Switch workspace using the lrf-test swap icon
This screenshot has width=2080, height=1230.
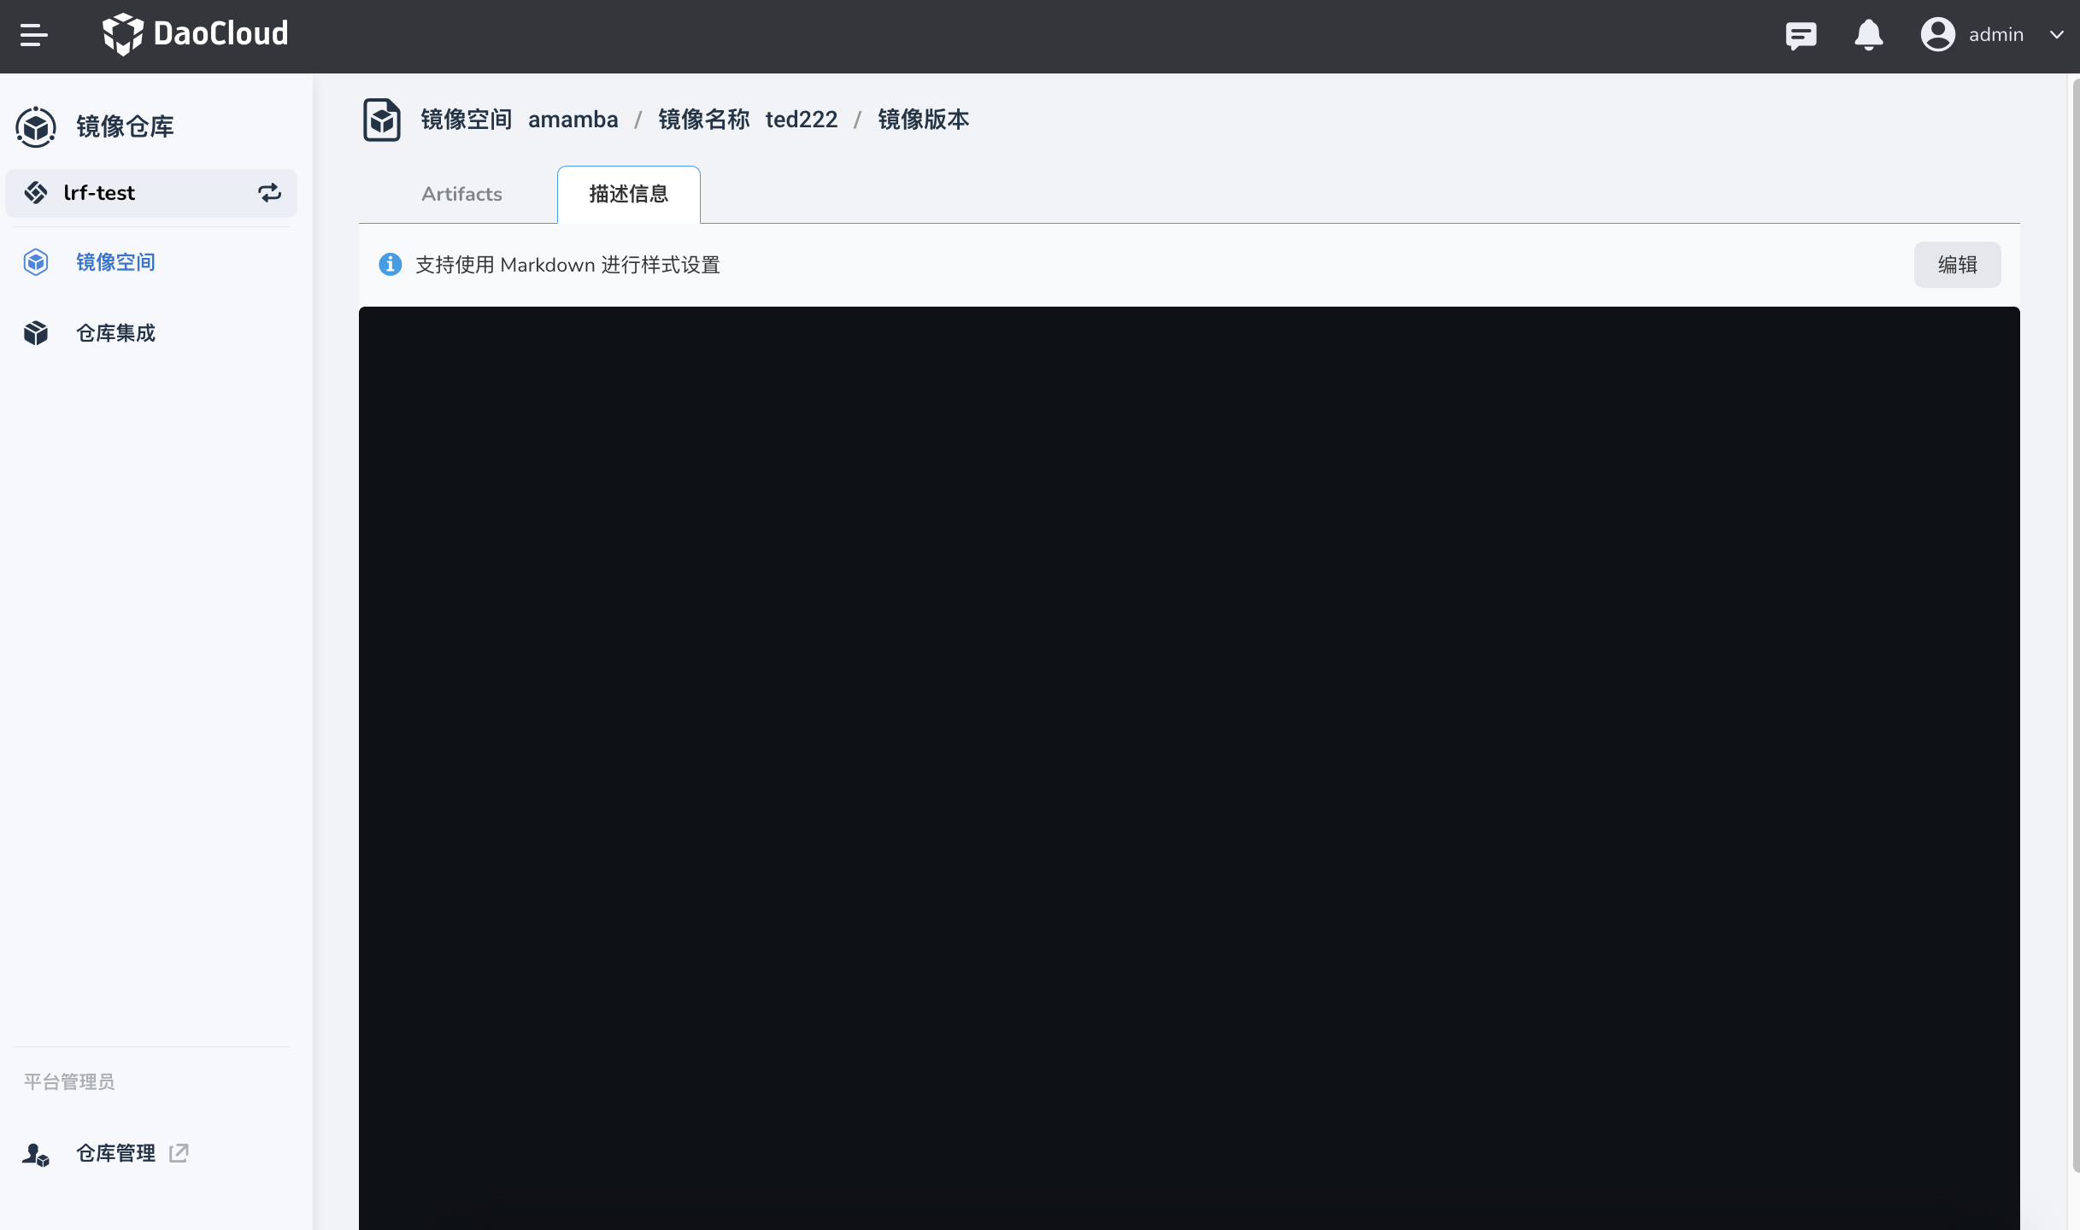click(270, 193)
